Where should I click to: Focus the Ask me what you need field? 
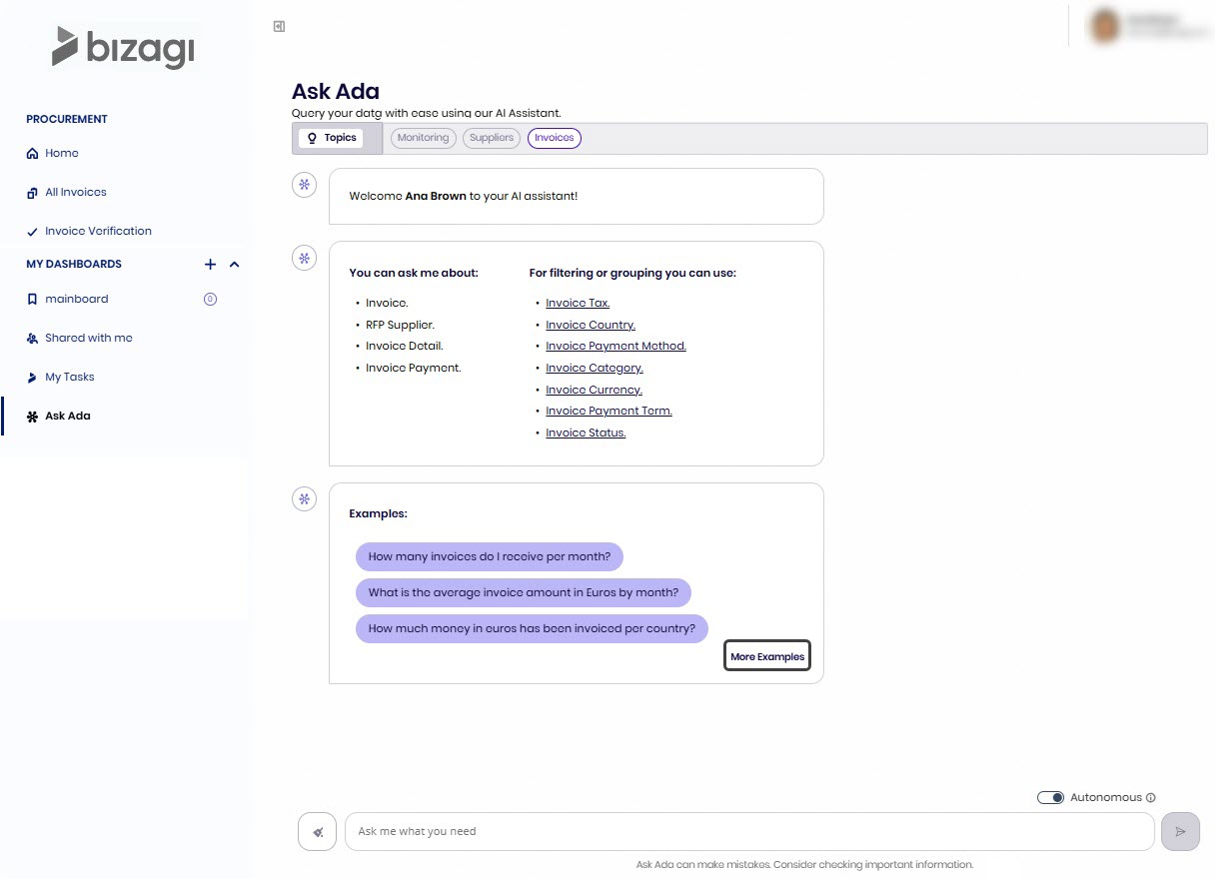pos(749,831)
